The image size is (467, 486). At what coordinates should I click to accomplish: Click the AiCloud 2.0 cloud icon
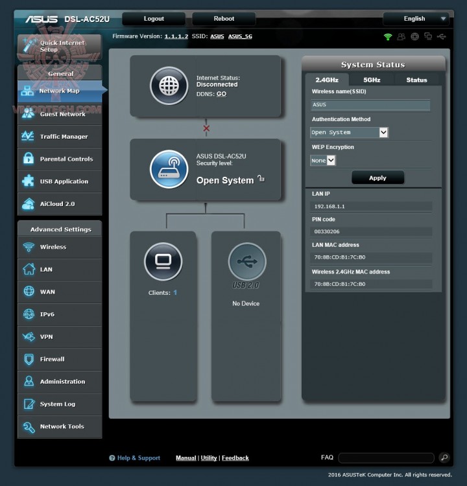click(29, 203)
